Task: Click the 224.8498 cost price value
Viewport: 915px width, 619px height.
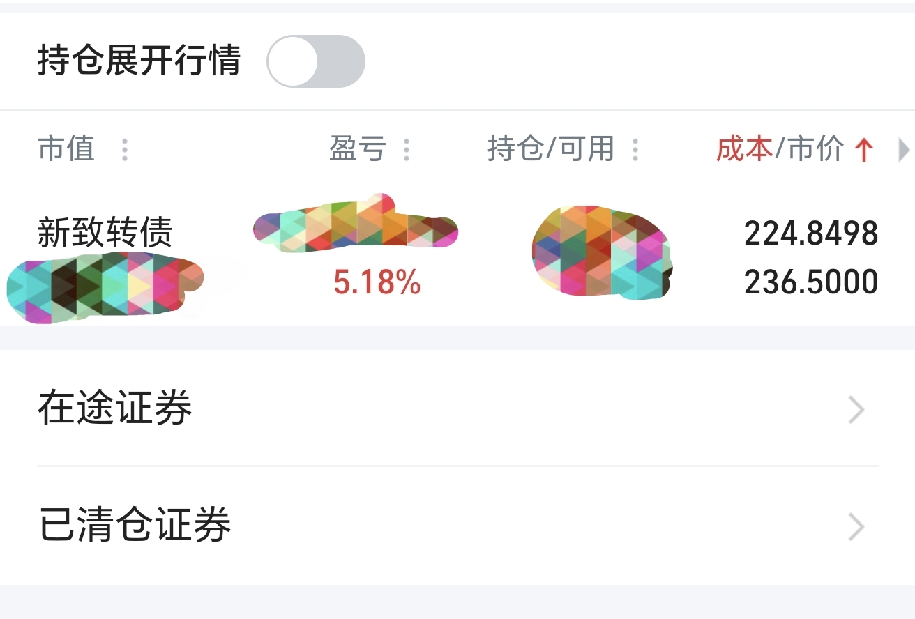Action: click(811, 234)
